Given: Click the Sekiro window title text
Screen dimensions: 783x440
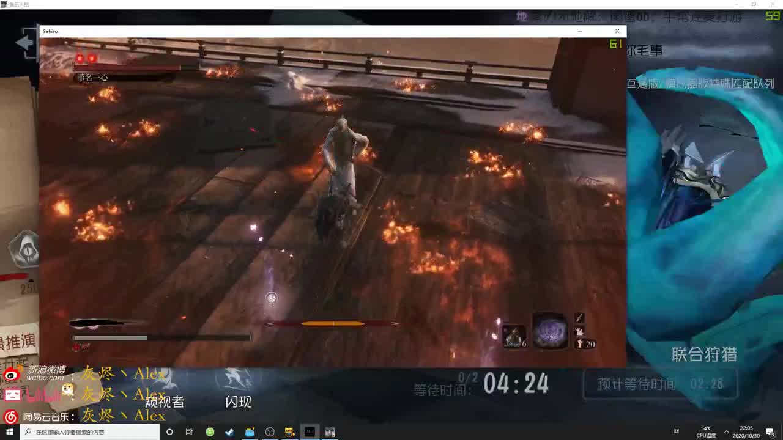Looking at the screenshot, I should tap(50, 31).
